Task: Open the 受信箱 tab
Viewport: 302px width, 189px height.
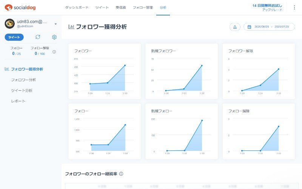Action: tap(121, 8)
